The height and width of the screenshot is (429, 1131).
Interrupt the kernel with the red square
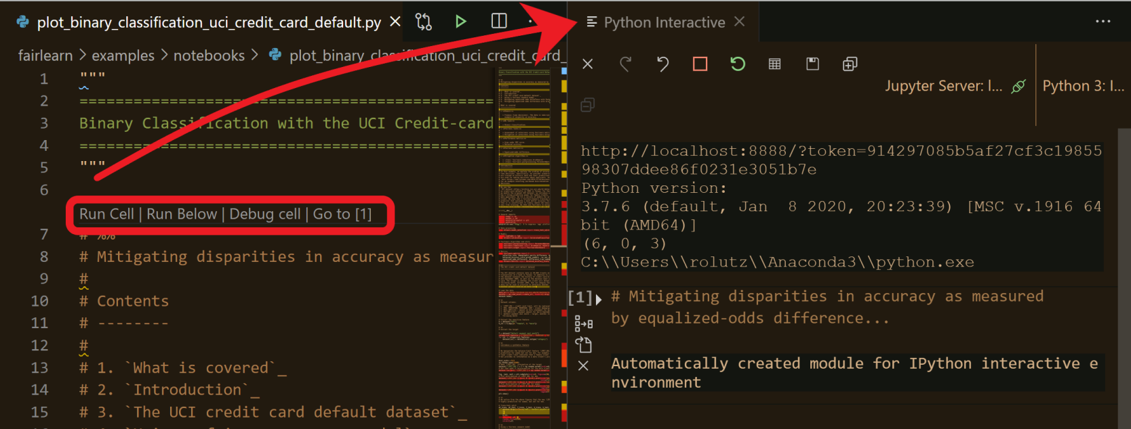(700, 64)
